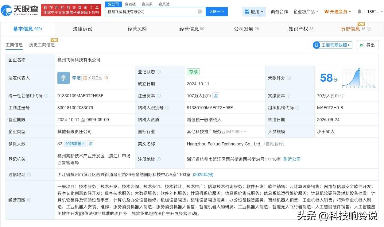The width and height of the screenshot is (384, 227).
Task: Click the help icon next to 登记状态
Action: pyautogui.click(x=159, y=72)
